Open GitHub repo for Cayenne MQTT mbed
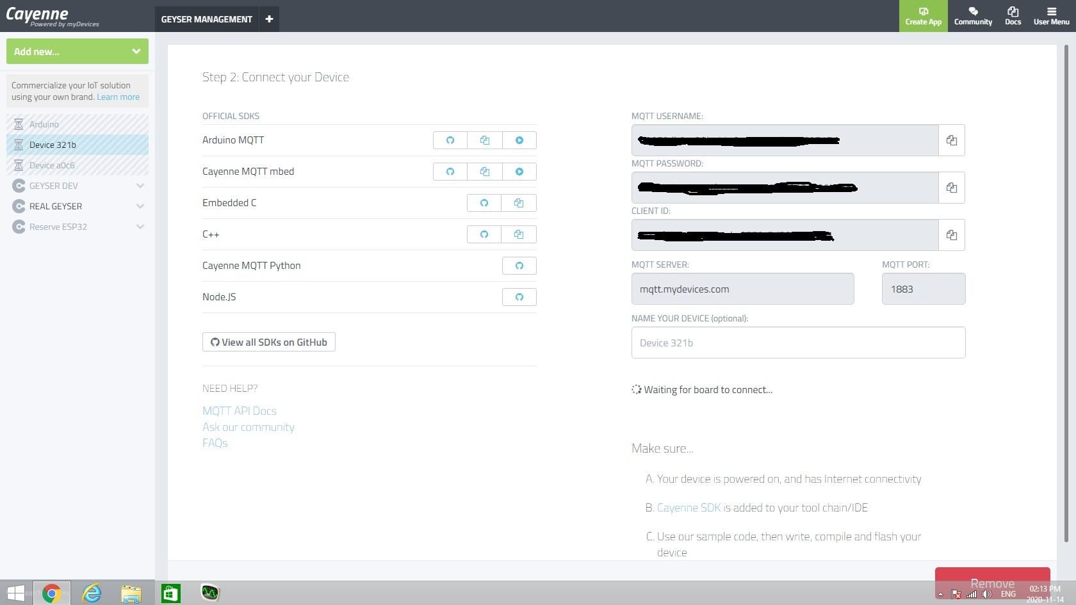This screenshot has height=605, width=1076. (450, 172)
